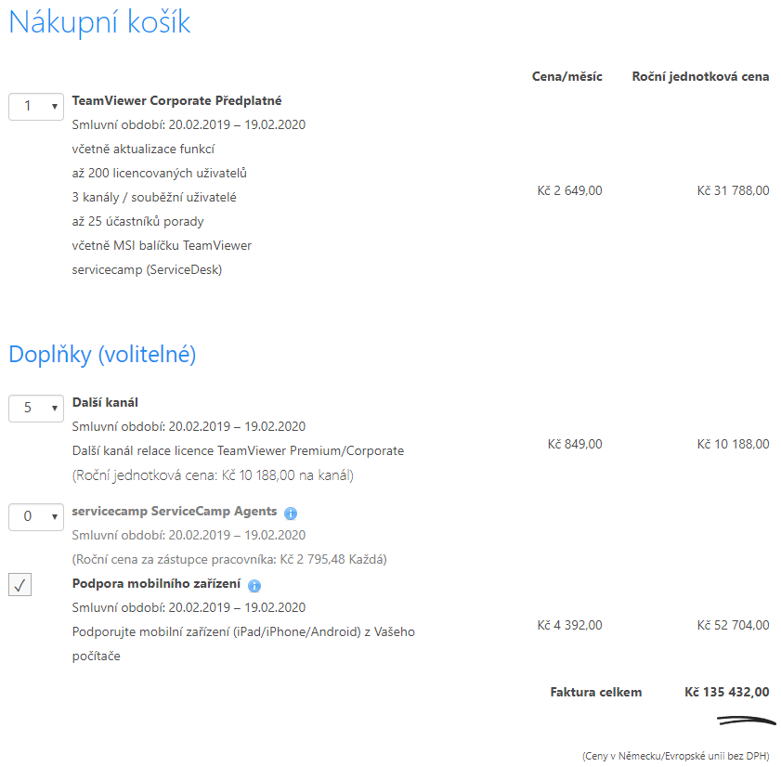Click the Cena/měsíc column header
The height and width of the screenshot is (767, 781).
[566, 77]
